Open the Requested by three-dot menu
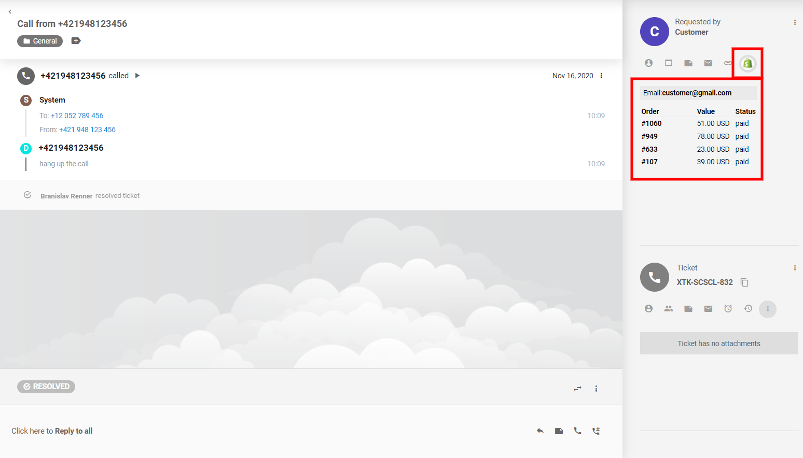 click(x=795, y=22)
